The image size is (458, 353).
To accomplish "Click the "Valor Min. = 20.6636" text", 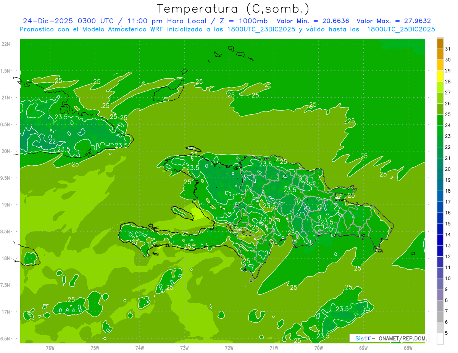I will pyautogui.click(x=313, y=21).
